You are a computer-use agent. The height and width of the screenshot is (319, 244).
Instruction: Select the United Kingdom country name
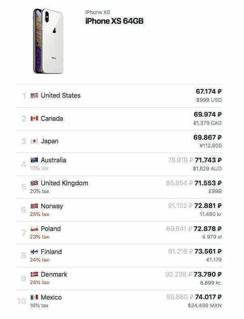pos(64,183)
